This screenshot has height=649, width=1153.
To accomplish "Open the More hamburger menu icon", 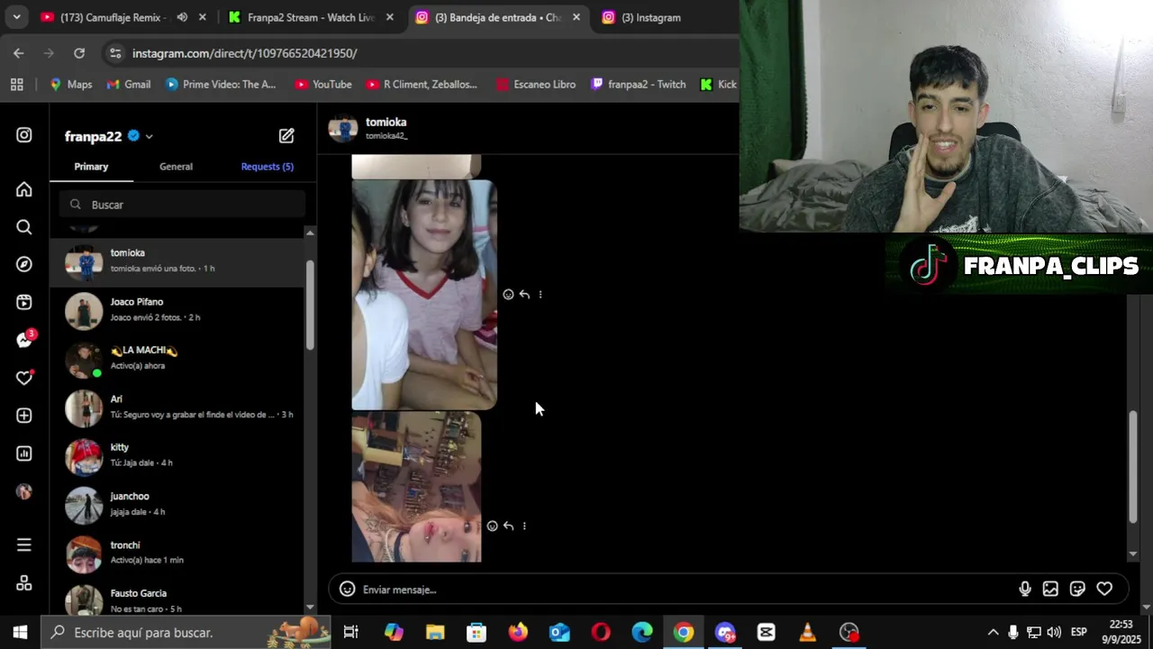I will tap(24, 545).
